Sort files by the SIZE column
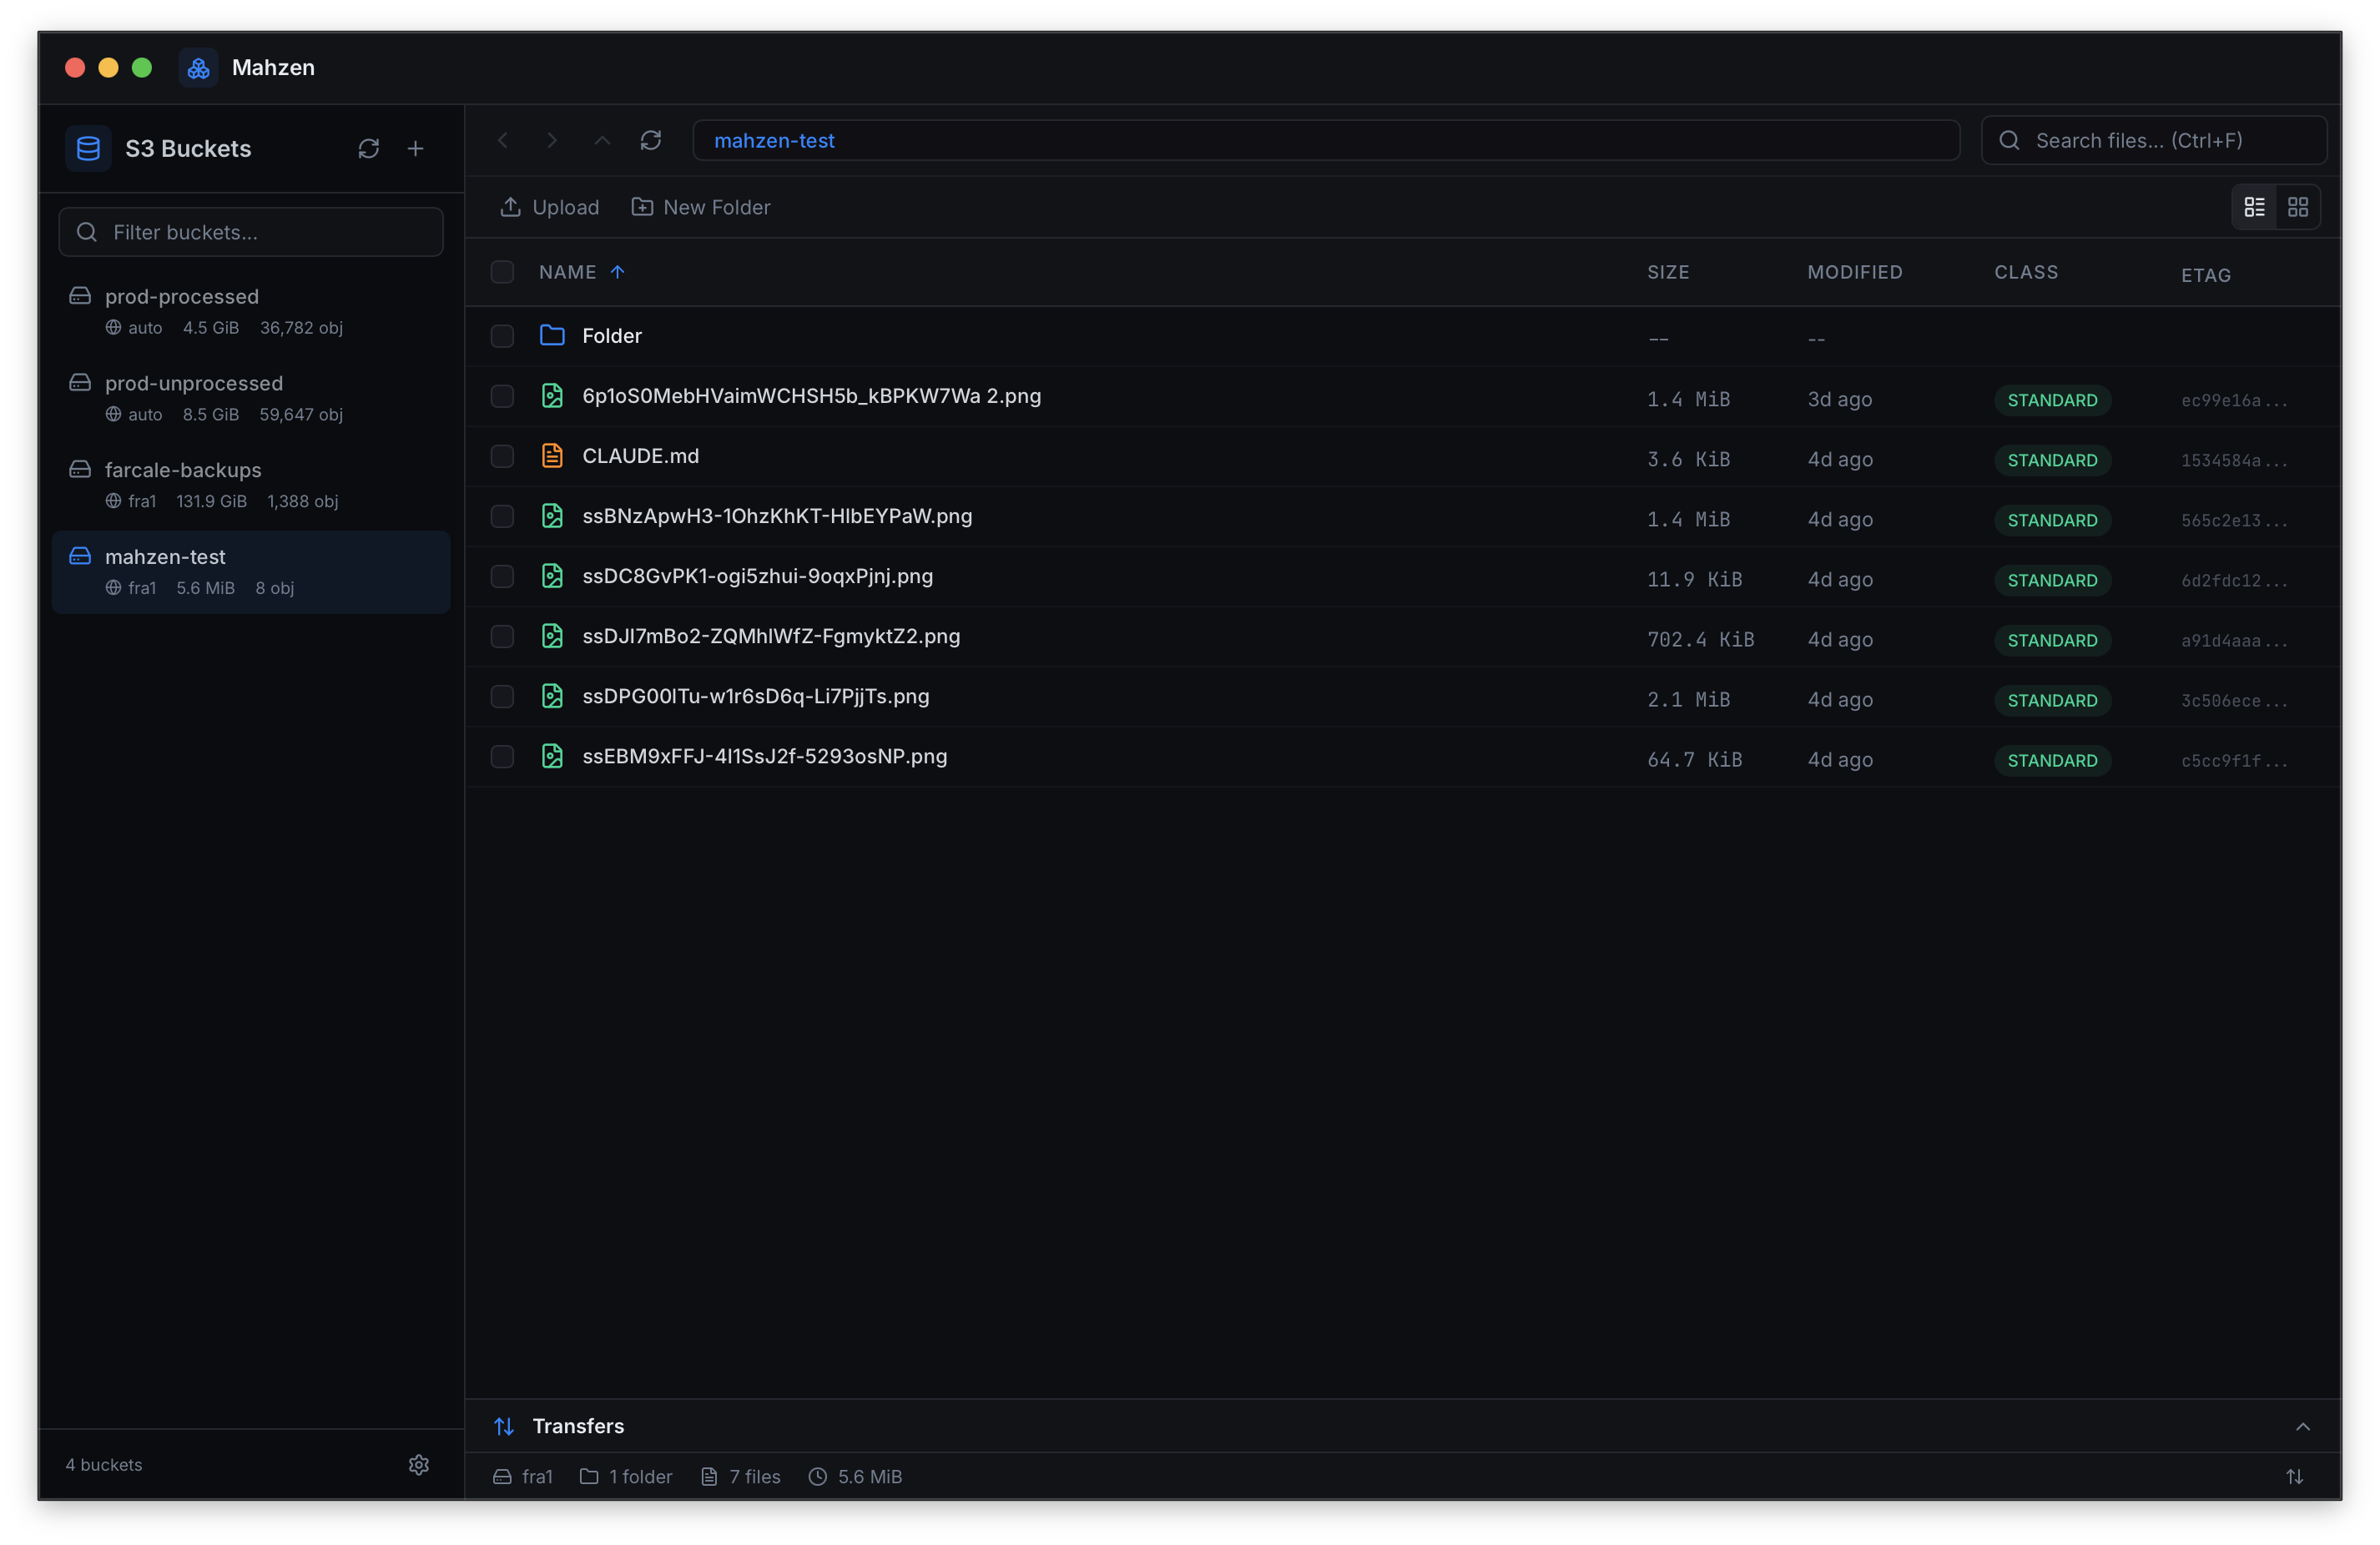 1667,272
